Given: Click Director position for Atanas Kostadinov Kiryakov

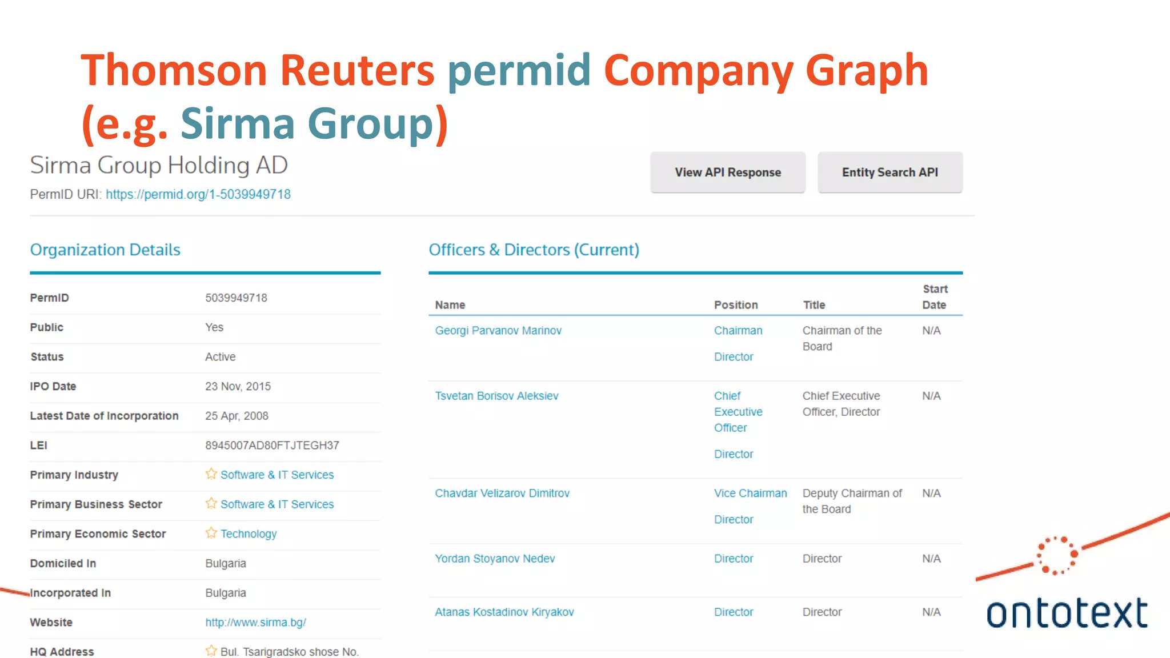Looking at the screenshot, I should pyautogui.click(x=734, y=612).
